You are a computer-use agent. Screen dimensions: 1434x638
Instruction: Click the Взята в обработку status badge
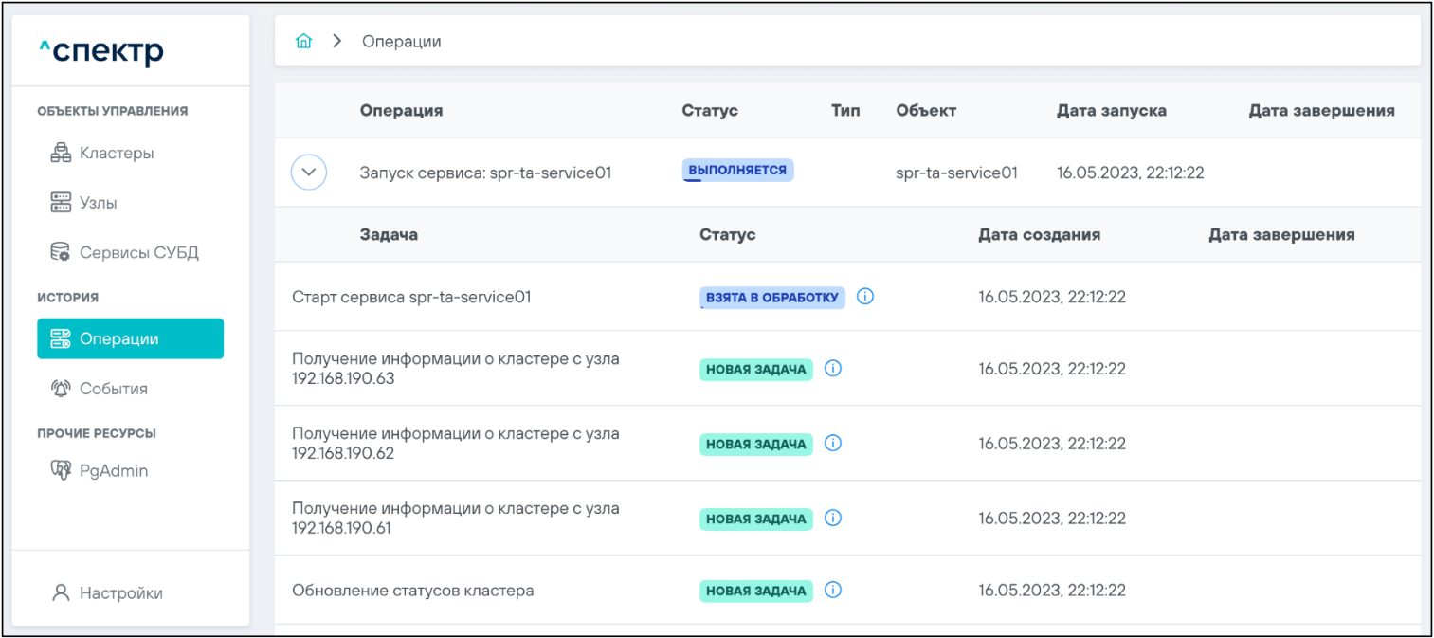(x=771, y=298)
